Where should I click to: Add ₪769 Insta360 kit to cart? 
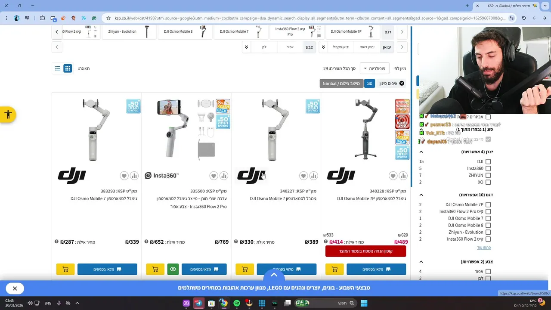pos(155,269)
